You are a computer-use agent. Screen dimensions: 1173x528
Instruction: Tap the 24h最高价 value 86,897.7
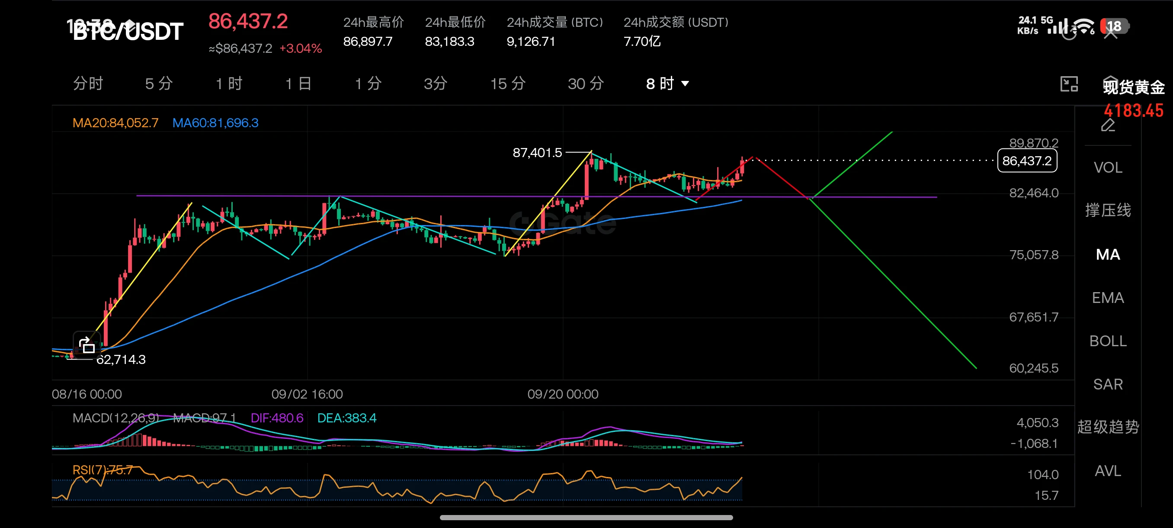(368, 42)
